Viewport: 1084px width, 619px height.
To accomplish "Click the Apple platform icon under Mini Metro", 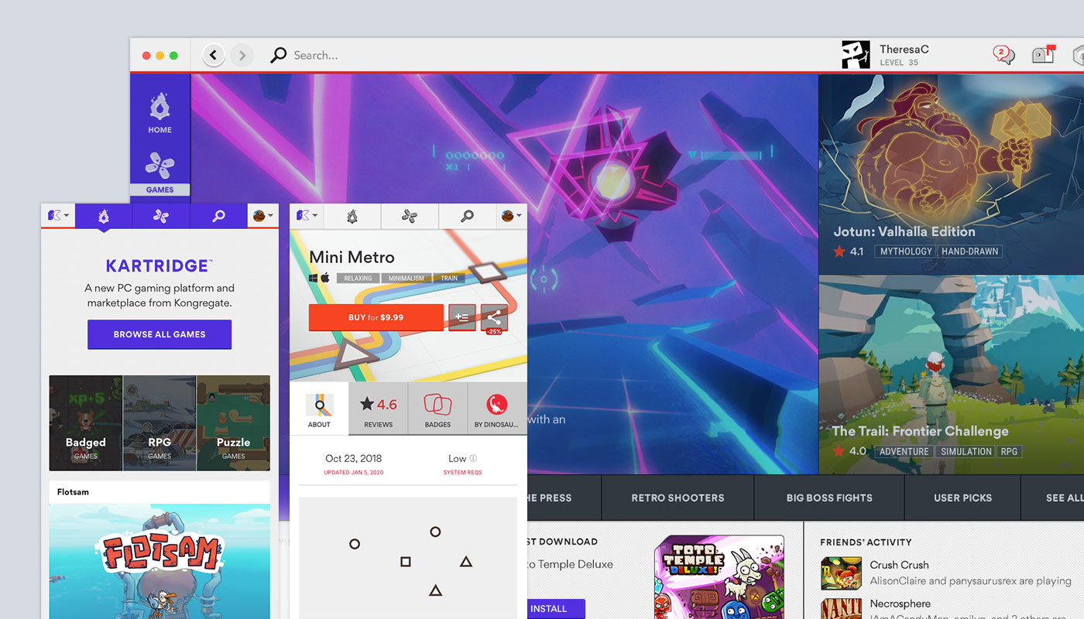I will click(325, 277).
